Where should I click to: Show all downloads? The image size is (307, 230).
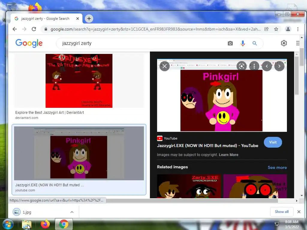click(x=282, y=212)
